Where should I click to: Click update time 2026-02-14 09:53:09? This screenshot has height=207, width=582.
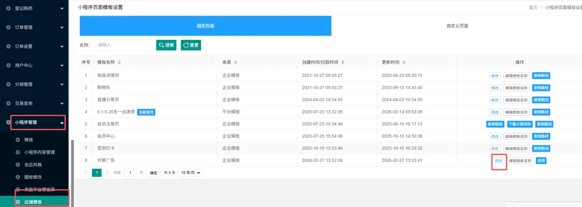(x=402, y=112)
